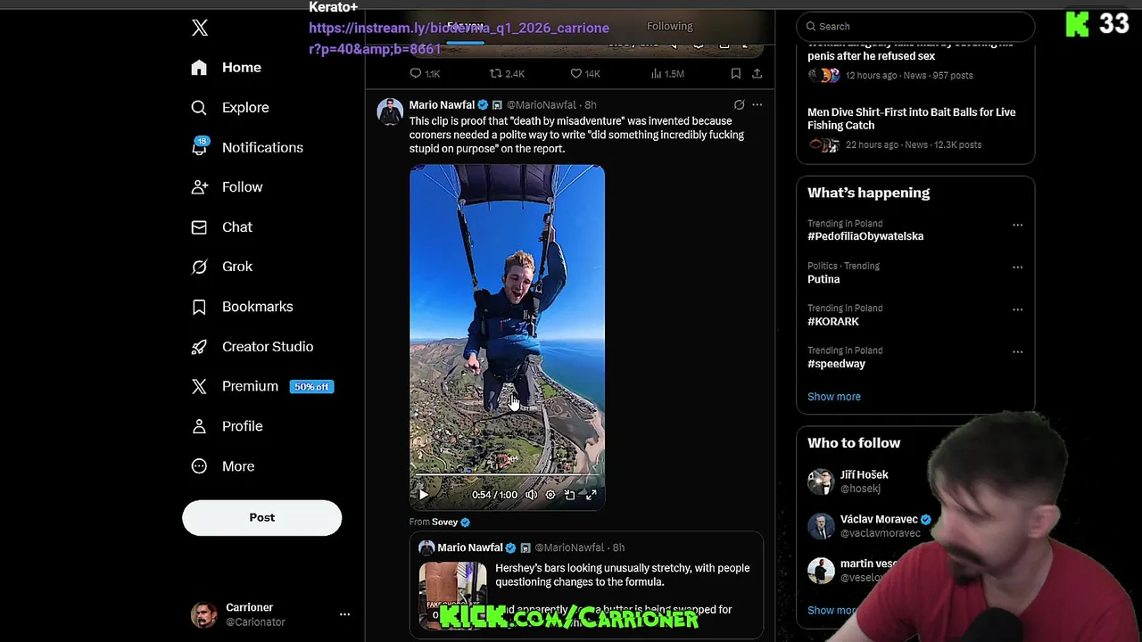Open video settings gear

coord(550,495)
